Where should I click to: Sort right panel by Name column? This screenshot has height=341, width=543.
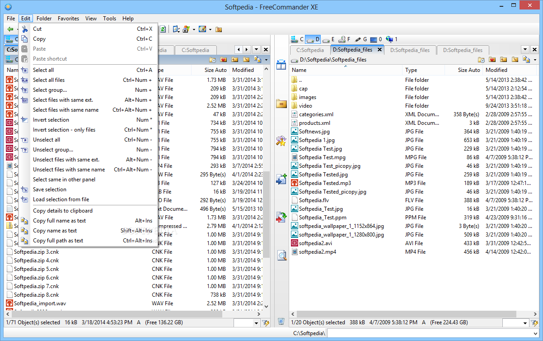tap(346, 70)
